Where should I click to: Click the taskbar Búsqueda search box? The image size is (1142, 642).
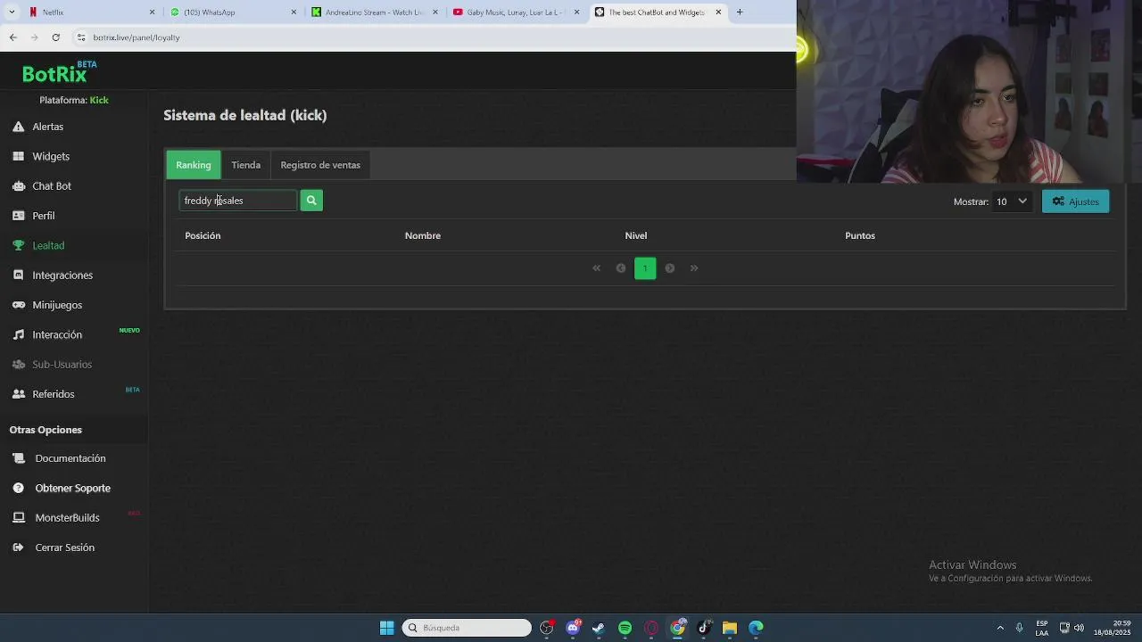467,628
